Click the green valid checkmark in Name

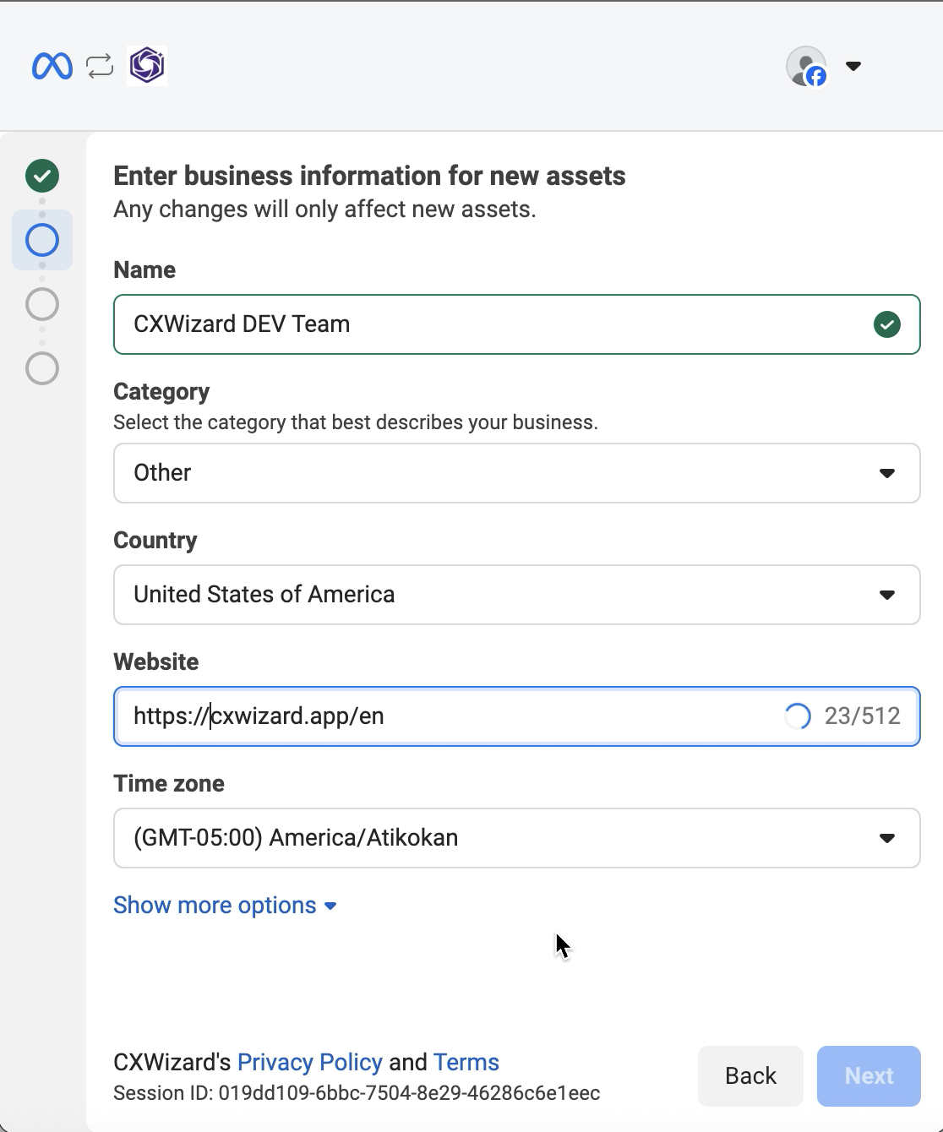[x=886, y=324]
